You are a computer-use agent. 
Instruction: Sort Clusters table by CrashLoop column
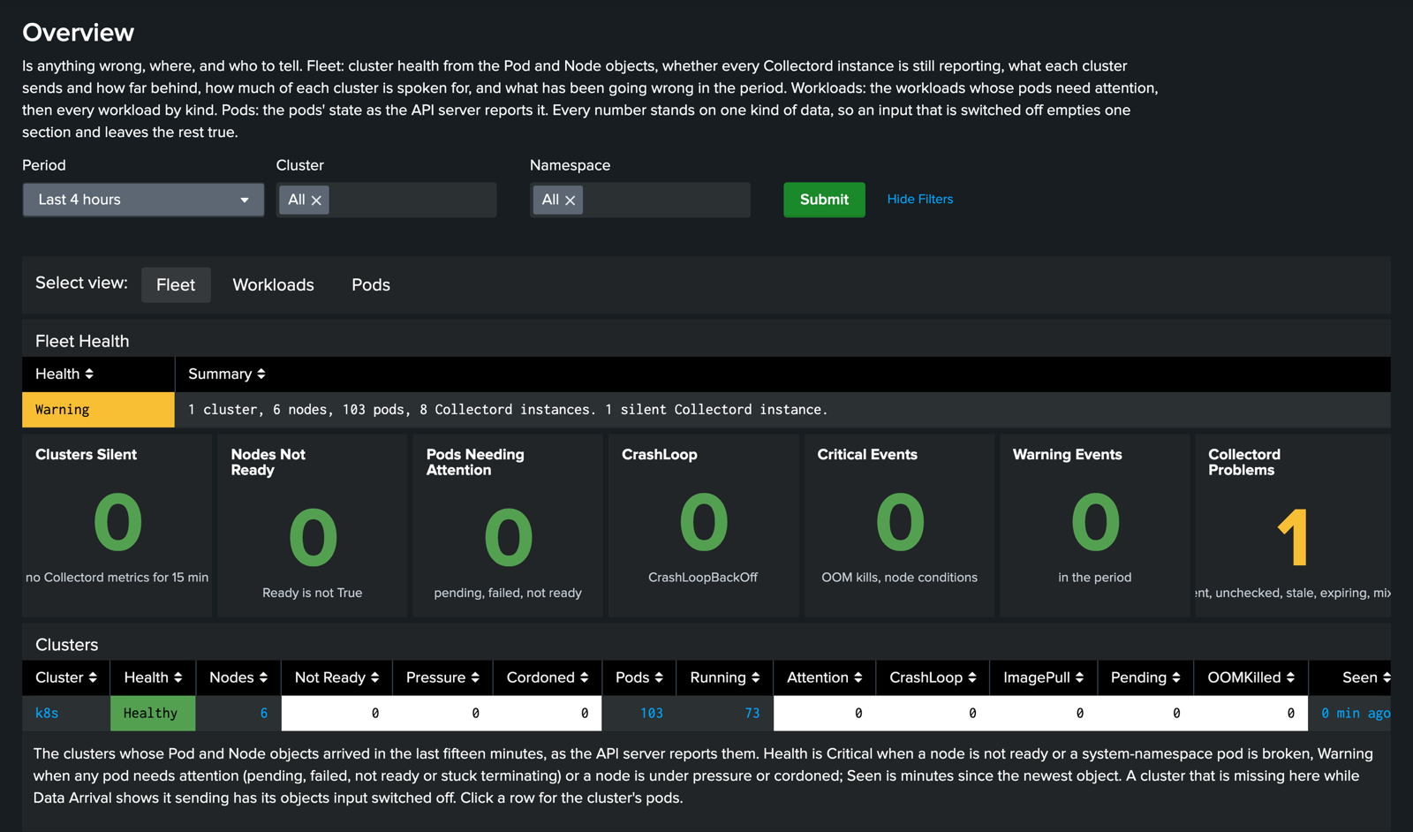point(933,677)
